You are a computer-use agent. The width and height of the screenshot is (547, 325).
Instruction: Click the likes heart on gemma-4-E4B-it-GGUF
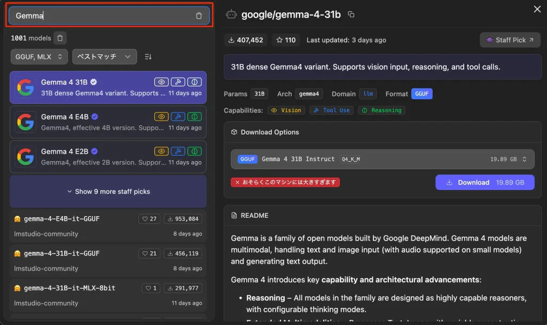click(149, 219)
